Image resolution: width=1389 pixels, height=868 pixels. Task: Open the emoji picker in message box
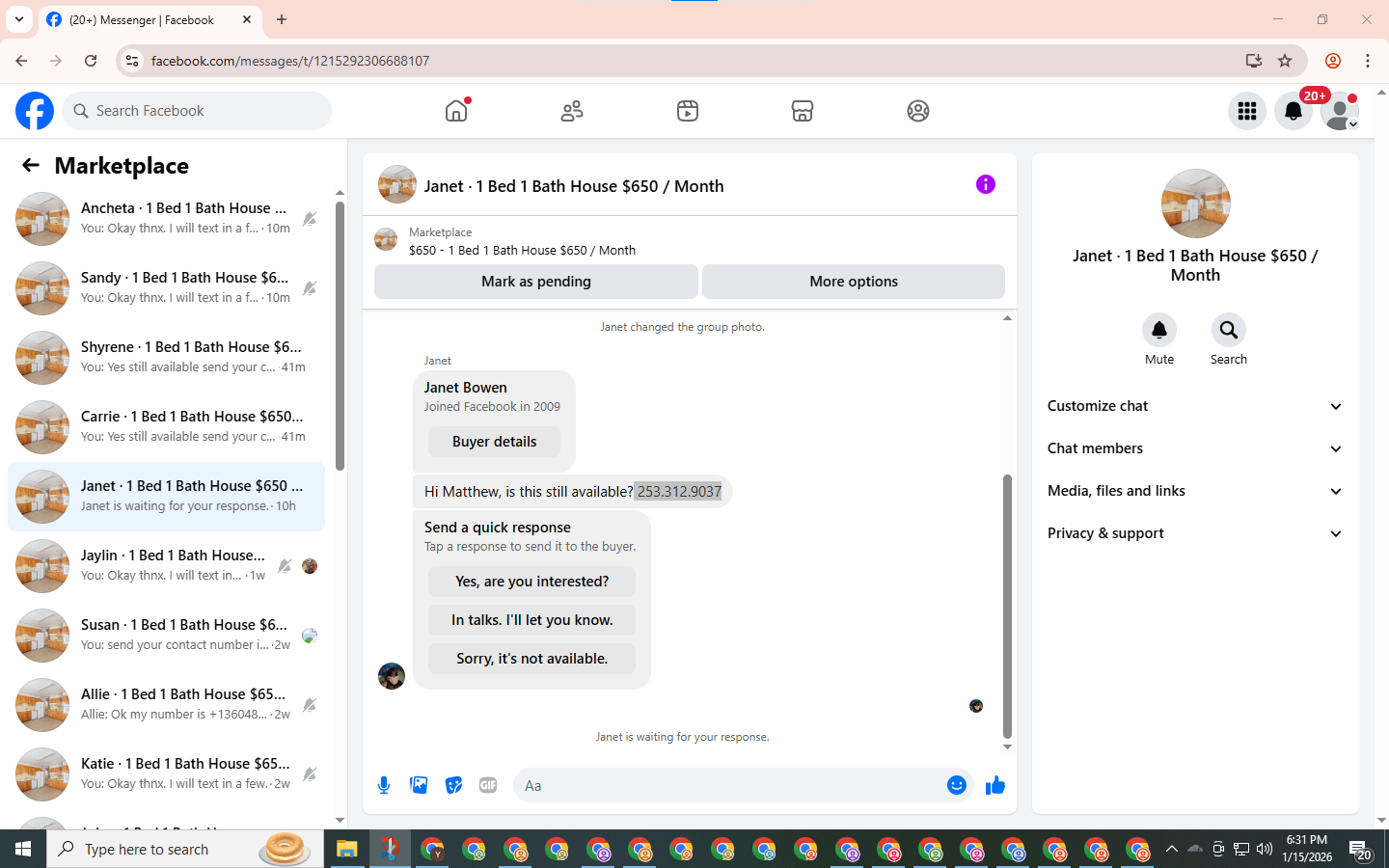point(957,785)
